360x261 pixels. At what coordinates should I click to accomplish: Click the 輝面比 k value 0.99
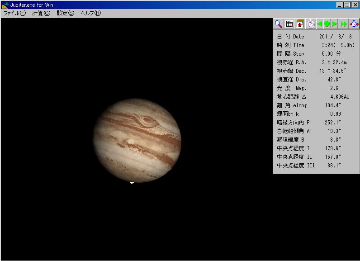(x=336, y=114)
